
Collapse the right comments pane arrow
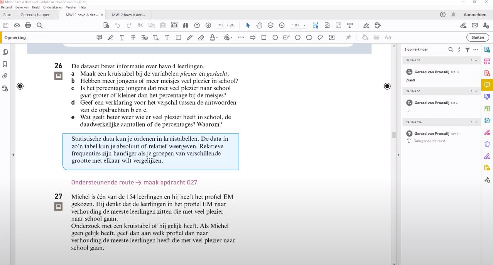point(399,155)
